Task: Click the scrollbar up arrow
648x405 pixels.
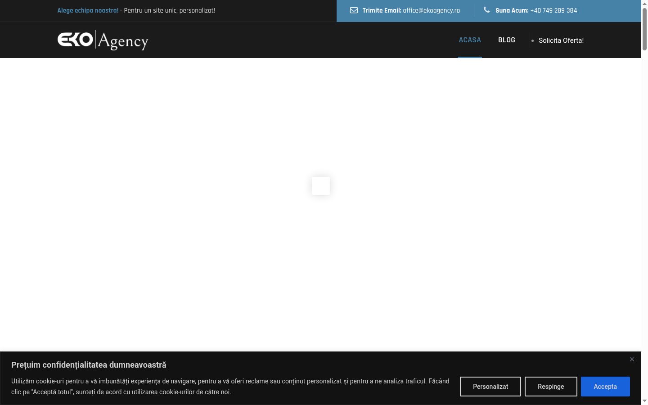Action: (644, 3)
